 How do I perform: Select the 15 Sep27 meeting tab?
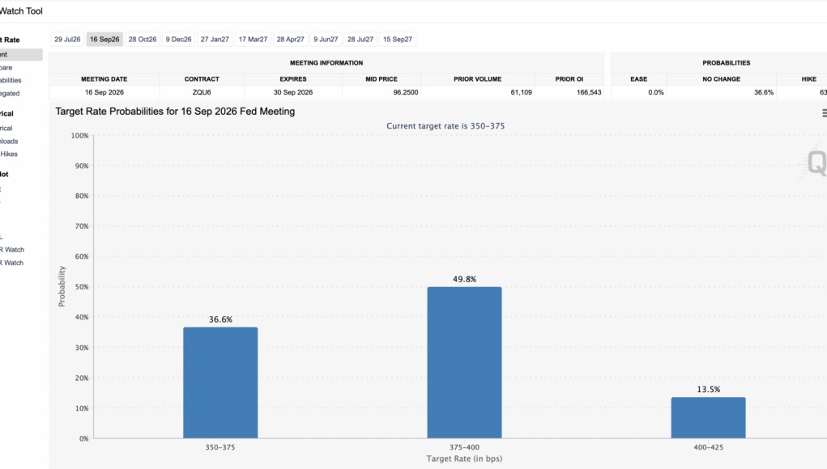point(397,40)
